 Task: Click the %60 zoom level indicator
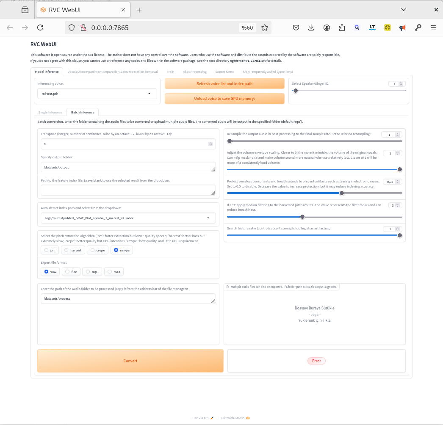click(x=247, y=28)
